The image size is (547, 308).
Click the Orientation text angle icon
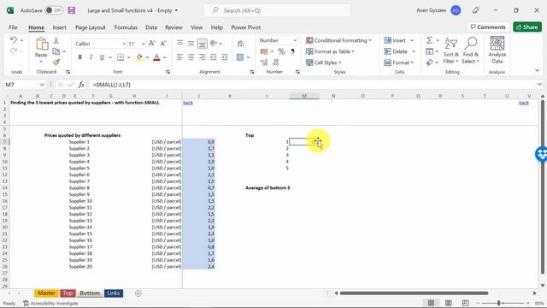pos(214,44)
